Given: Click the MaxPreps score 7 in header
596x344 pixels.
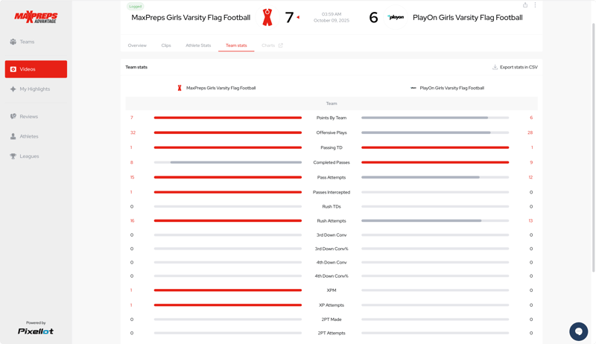Looking at the screenshot, I should coord(289,17).
